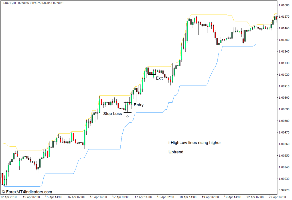Click the 1.00800 price level on axis
Screen dimensions: 292x200
[x=285, y=98]
